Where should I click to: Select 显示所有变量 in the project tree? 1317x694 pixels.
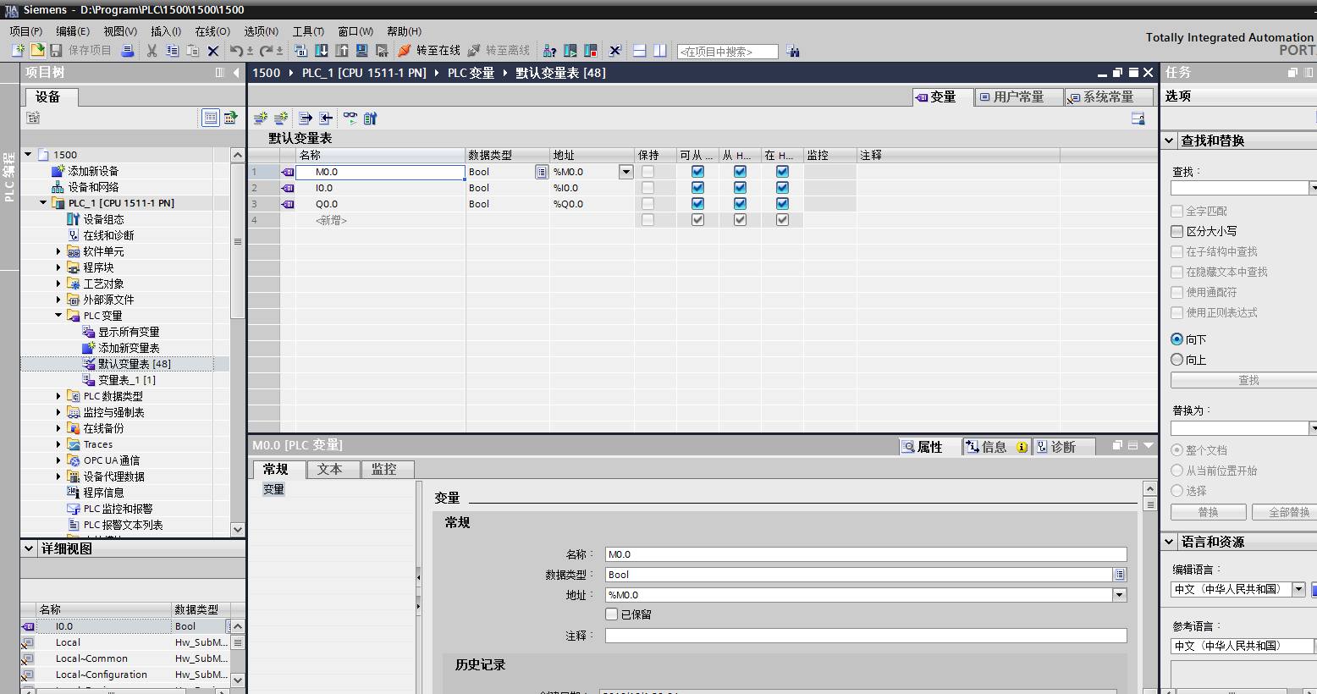(129, 332)
